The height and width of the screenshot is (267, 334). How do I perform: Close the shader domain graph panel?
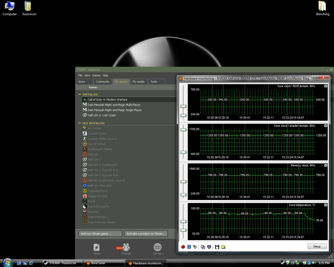coord(326,126)
